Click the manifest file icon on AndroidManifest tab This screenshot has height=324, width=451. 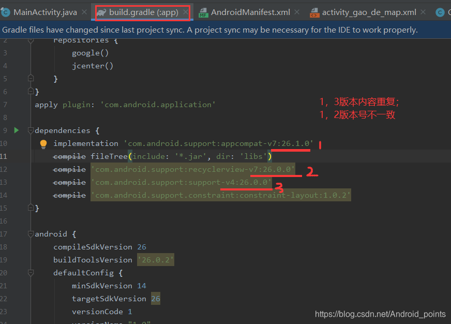click(203, 12)
